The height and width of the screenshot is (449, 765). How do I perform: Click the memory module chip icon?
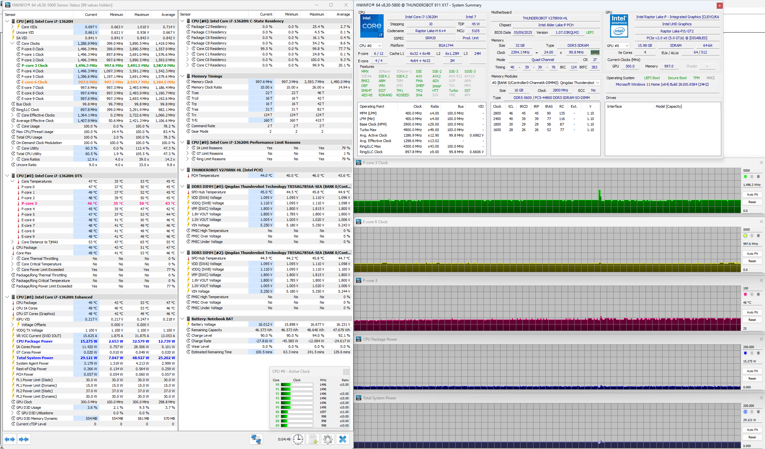(x=594, y=52)
